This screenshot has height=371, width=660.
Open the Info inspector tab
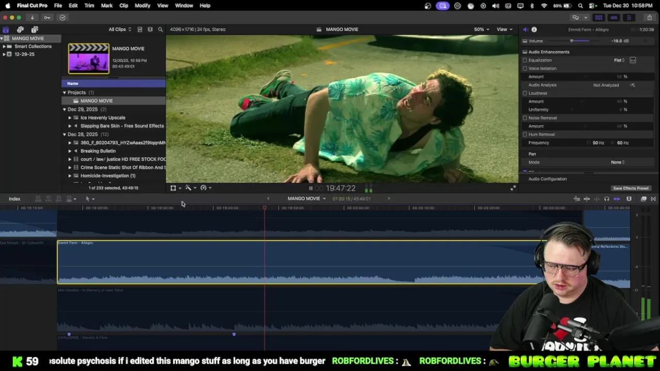click(534, 29)
